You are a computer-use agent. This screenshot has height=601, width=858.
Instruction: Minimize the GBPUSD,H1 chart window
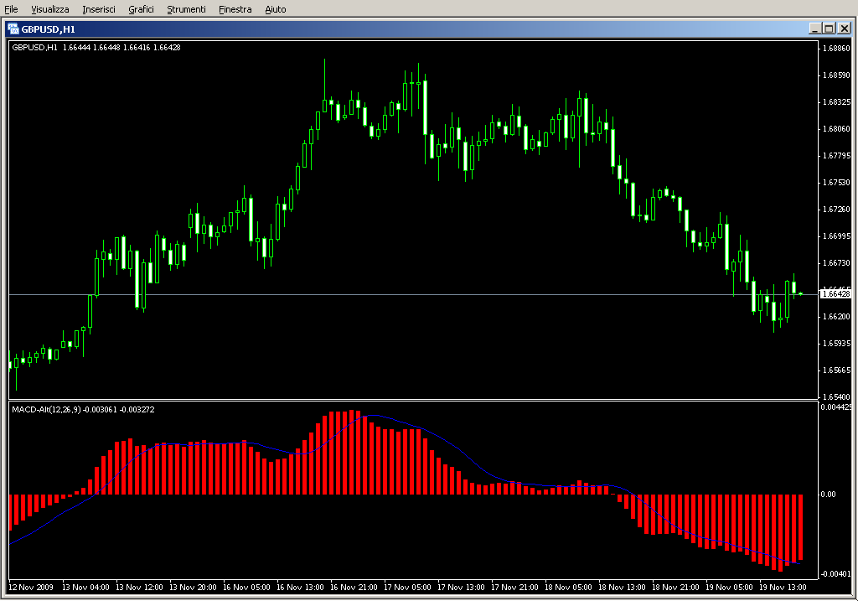814,28
